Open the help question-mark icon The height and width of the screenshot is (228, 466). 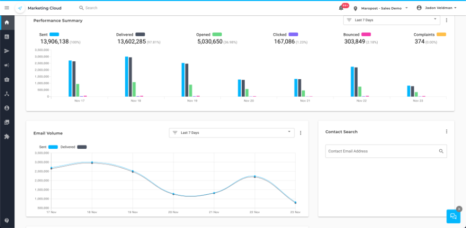[7, 221]
